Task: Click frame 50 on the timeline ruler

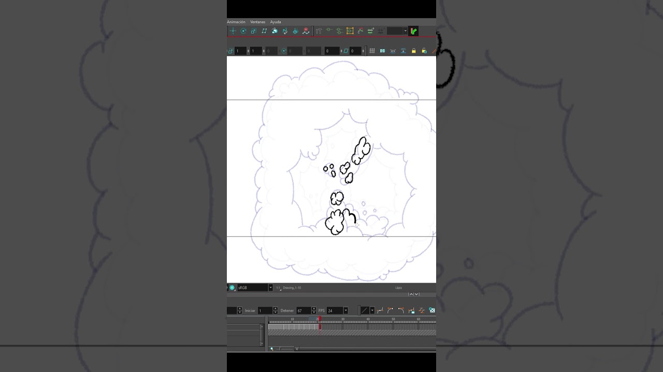Action: (x=393, y=319)
